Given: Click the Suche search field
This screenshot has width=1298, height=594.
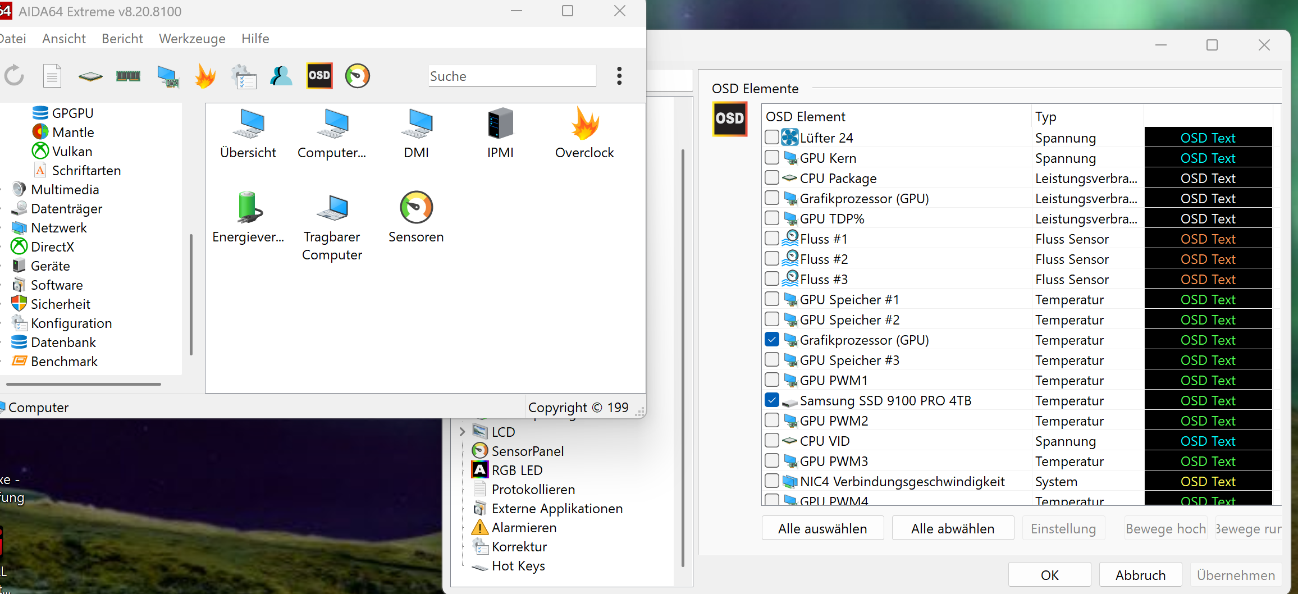Looking at the screenshot, I should pos(512,76).
